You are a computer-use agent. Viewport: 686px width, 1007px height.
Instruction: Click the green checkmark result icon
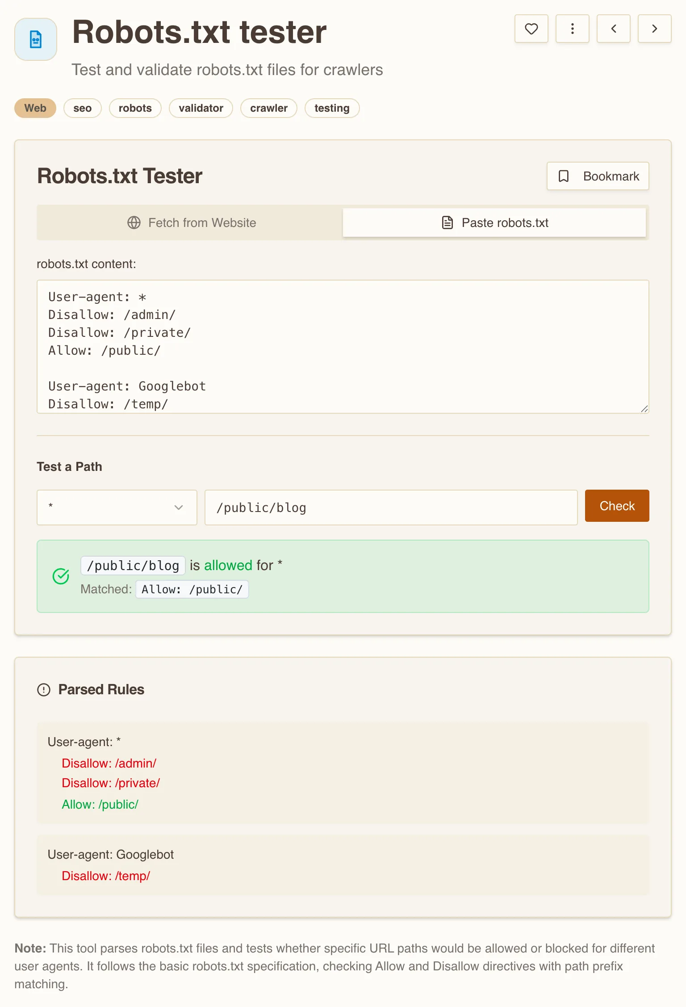coord(61,576)
